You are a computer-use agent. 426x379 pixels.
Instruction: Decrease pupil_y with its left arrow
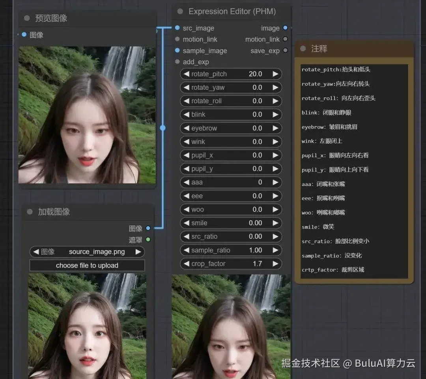point(186,169)
